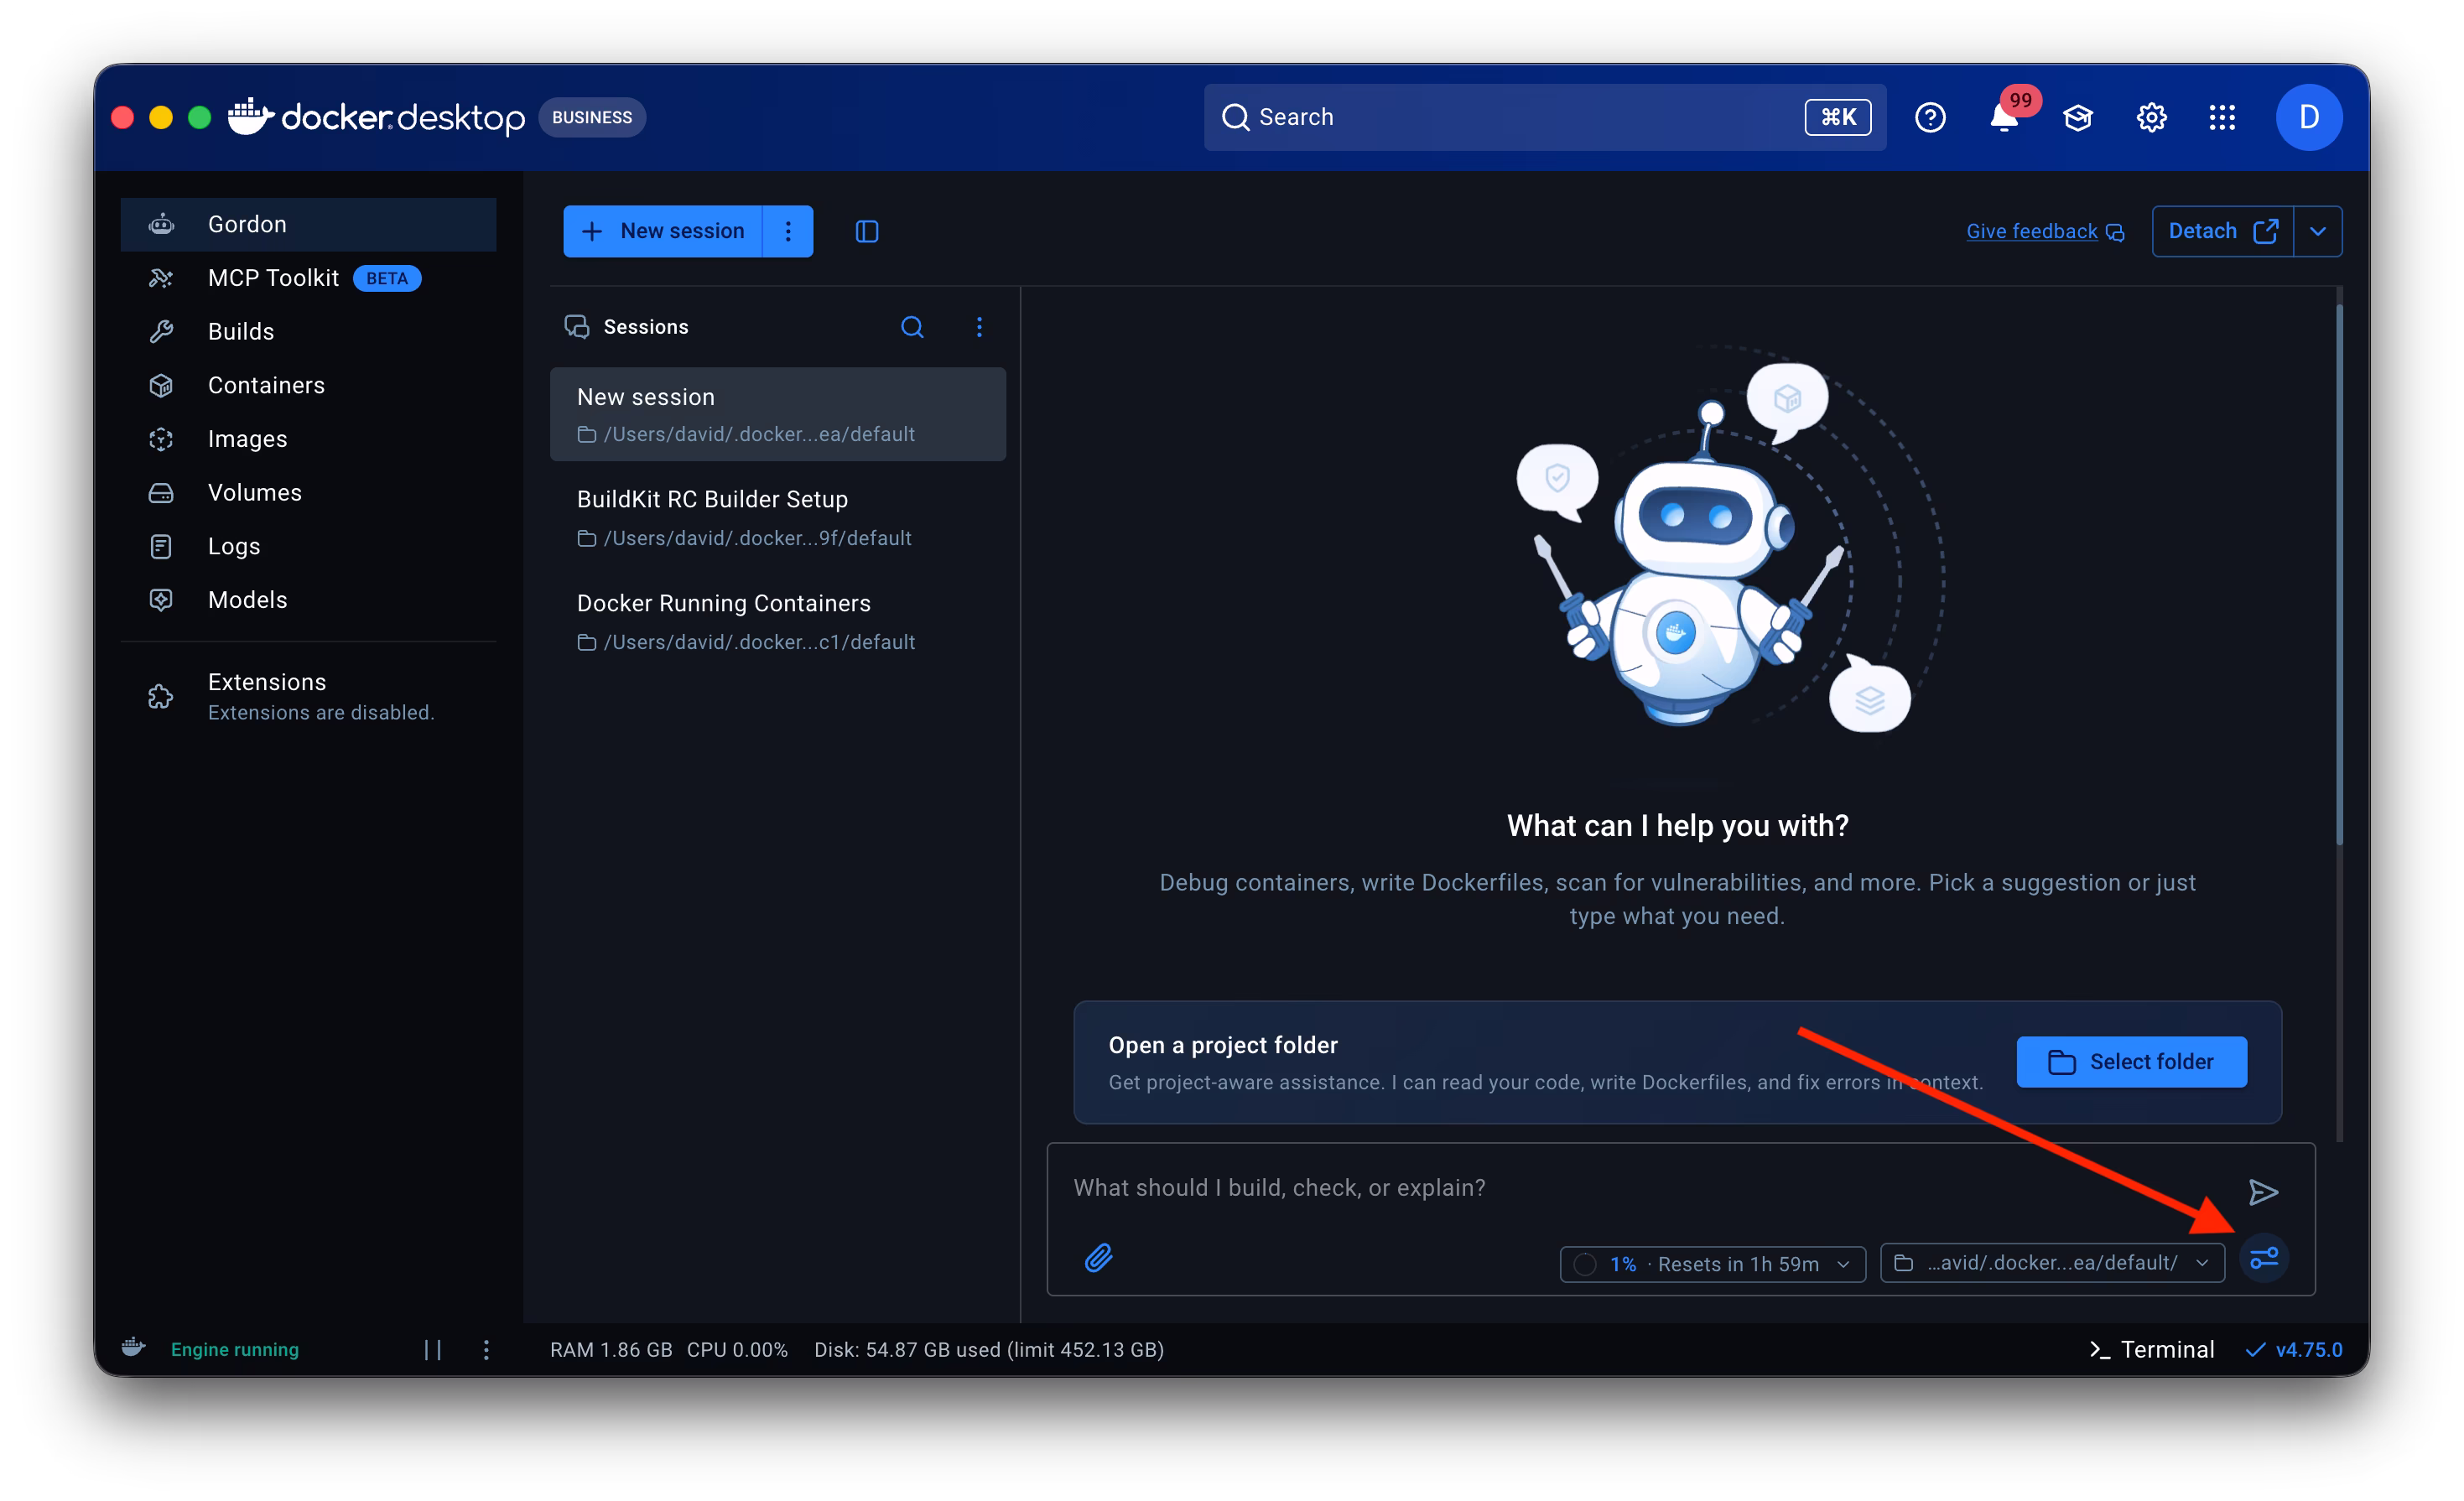Open the working folder path dropdown

[2052, 1263]
